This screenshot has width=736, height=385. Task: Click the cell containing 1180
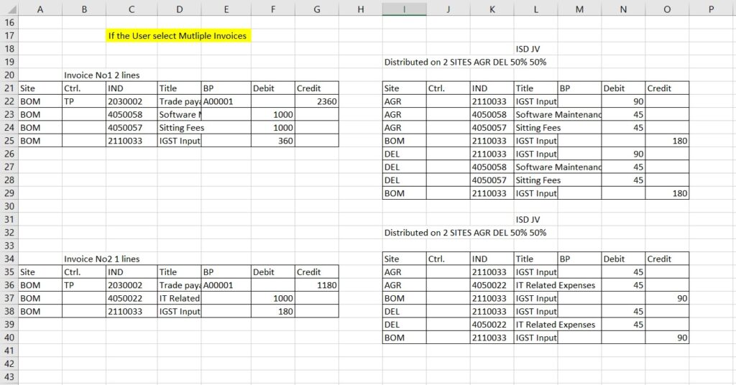click(317, 285)
